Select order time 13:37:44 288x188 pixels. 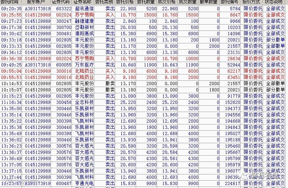[x=11, y=177]
